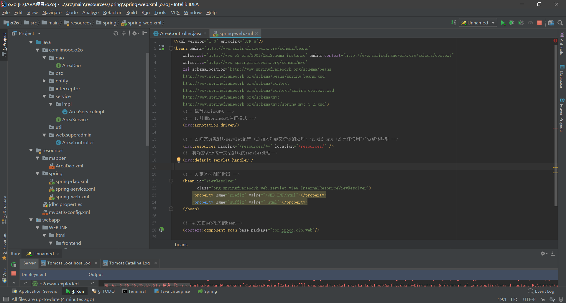
Task: Expand the entity folder
Action: point(44,81)
